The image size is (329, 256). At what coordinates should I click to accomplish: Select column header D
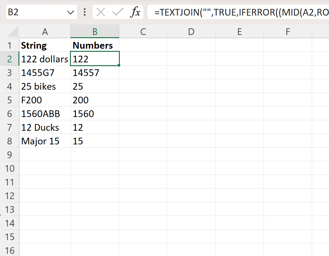(191, 31)
